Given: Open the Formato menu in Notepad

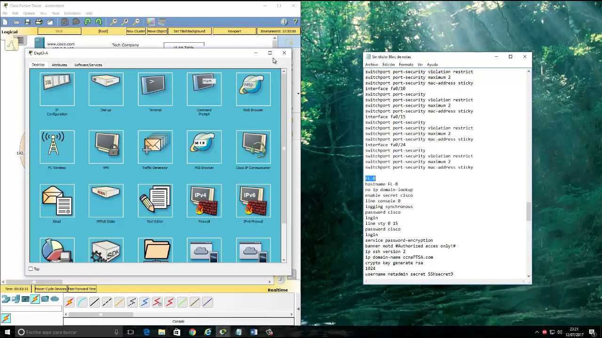Looking at the screenshot, I should [406, 64].
